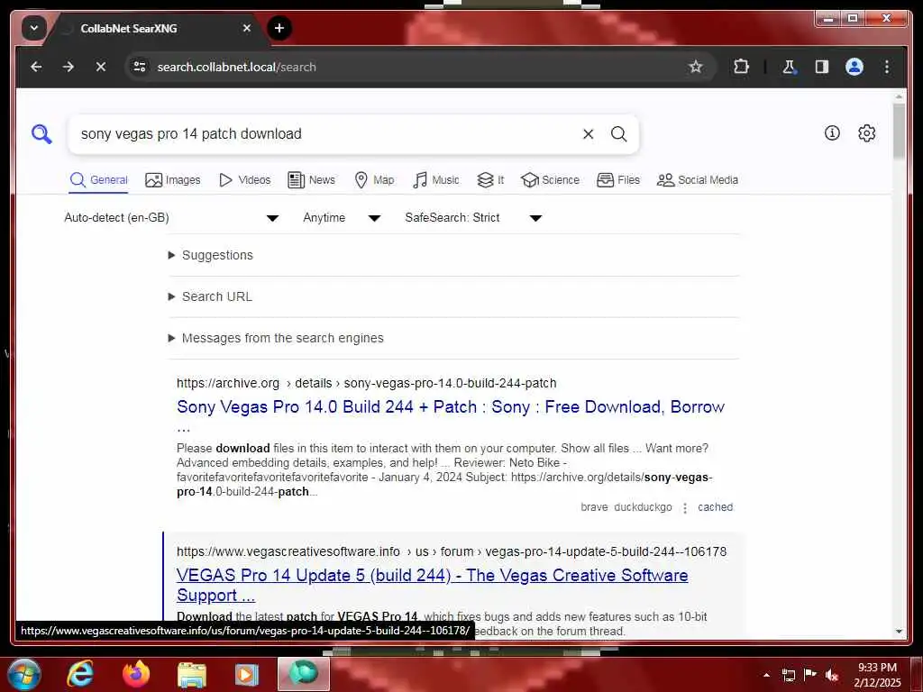The width and height of the screenshot is (923, 692).
Task: Open the Windows Start button
Action: (x=24, y=674)
